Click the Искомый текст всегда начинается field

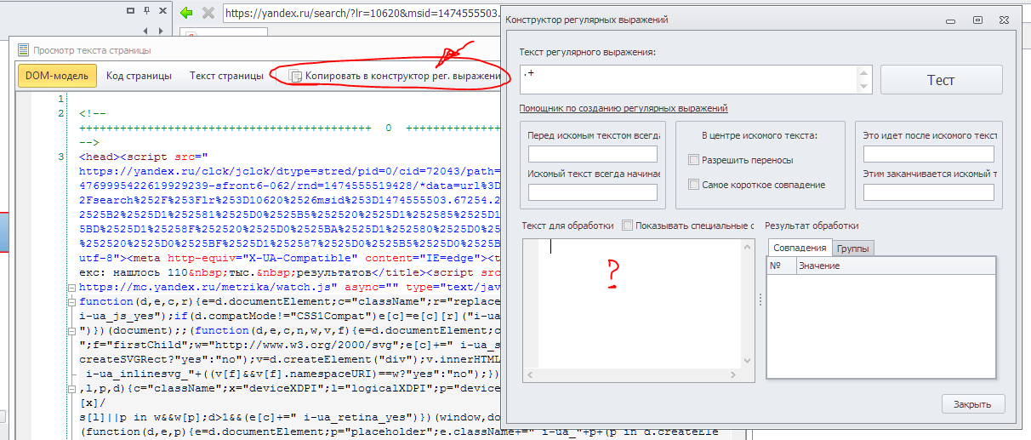click(x=593, y=192)
